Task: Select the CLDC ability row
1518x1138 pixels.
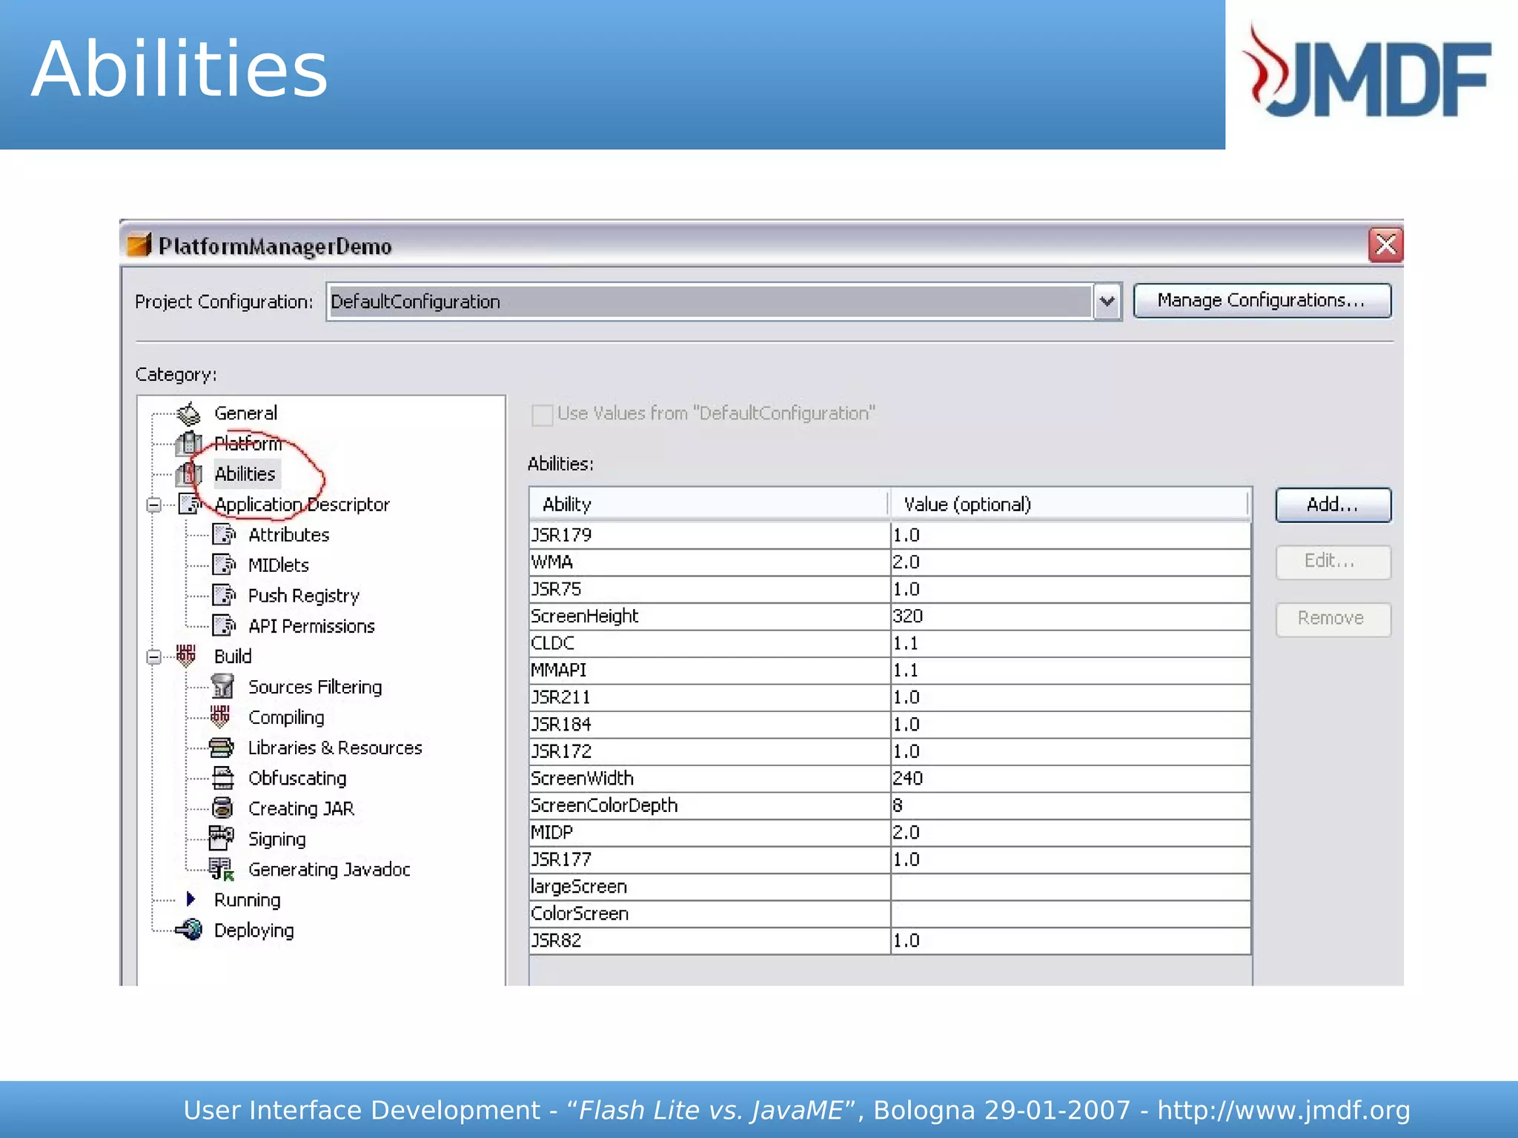Action: [x=889, y=643]
